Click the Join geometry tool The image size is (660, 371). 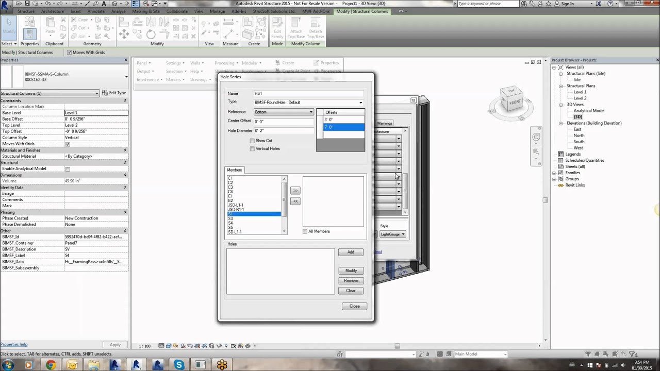tap(80, 36)
